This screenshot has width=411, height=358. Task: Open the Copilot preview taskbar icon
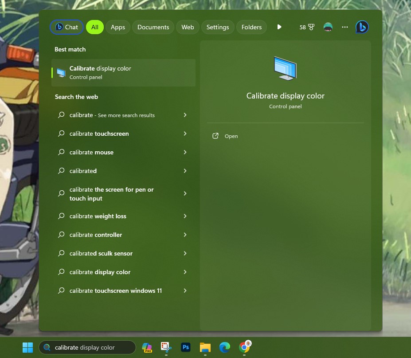pyautogui.click(x=147, y=347)
